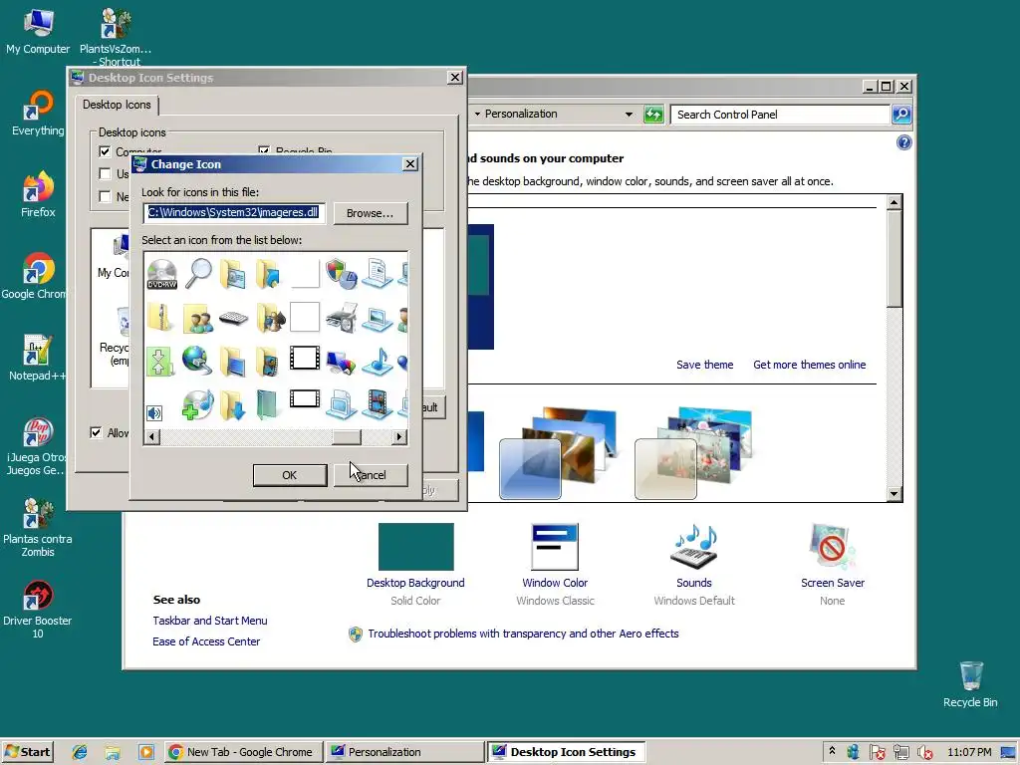Click the icon list horizontal scrollbar thumb

[x=347, y=437]
